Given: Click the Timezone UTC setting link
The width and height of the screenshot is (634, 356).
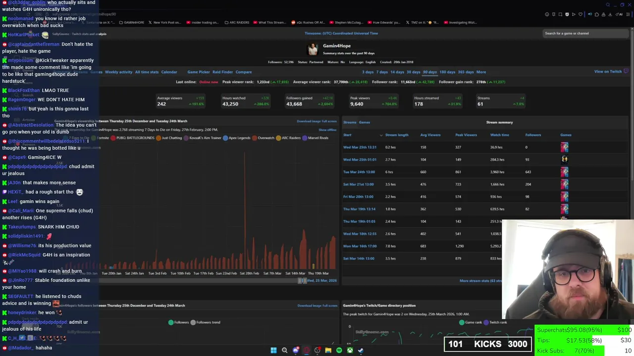Looking at the screenshot, I should 341,33.
